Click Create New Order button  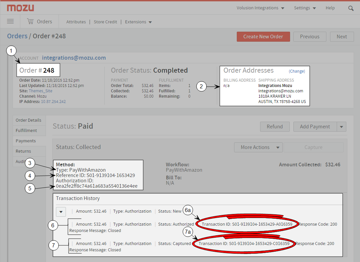[x=263, y=37]
